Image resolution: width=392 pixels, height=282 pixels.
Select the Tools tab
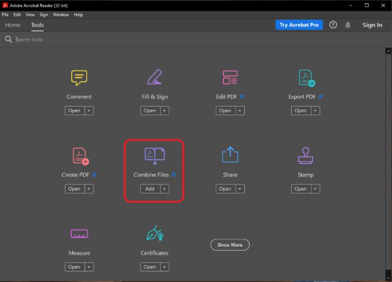38,25
